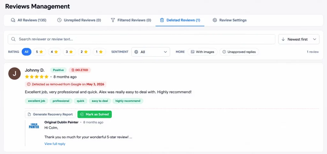Click the speech bubble icon on All Reviews
The height and width of the screenshot is (154, 327).
point(13,20)
